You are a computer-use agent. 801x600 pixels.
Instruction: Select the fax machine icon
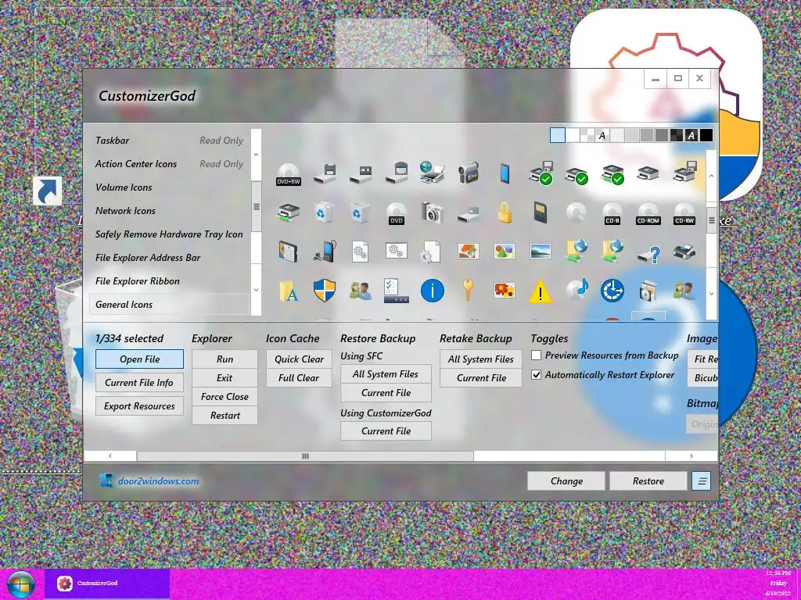pos(684,252)
